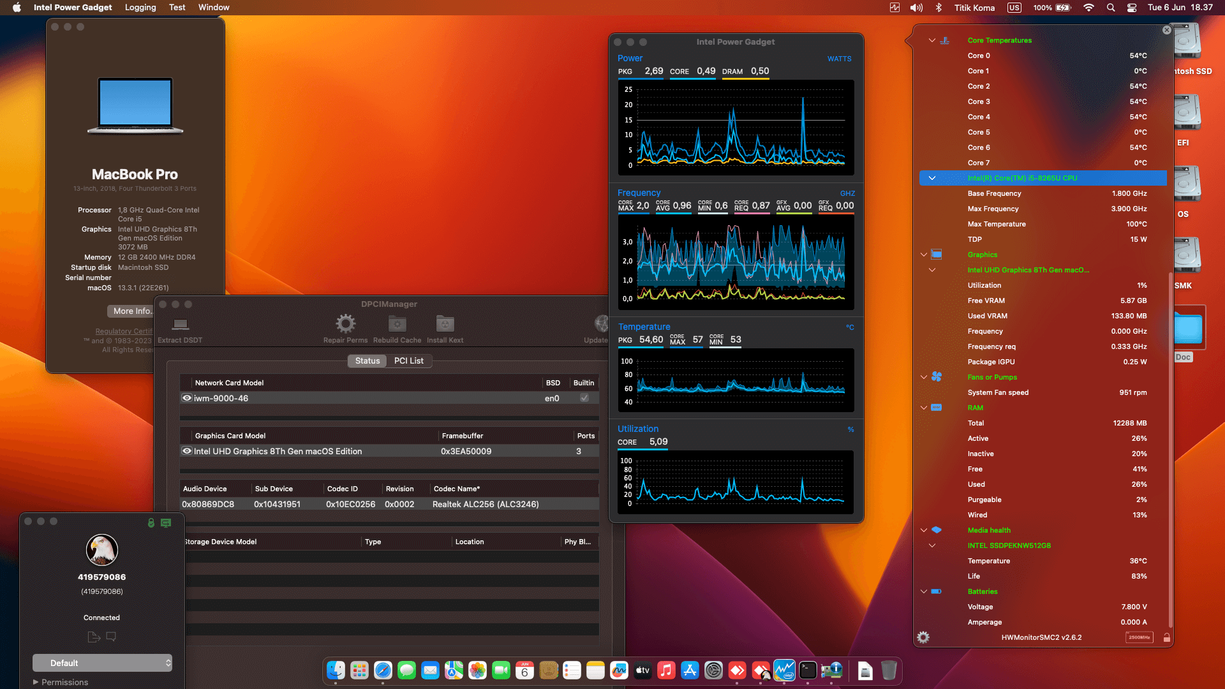
Task: Click the file transfer icon under Connected
Action: click(94, 637)
